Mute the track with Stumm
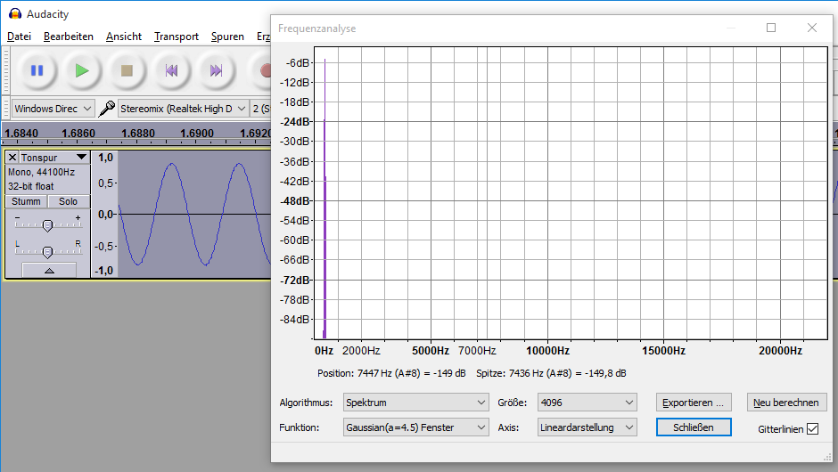 tap(26, 201)
